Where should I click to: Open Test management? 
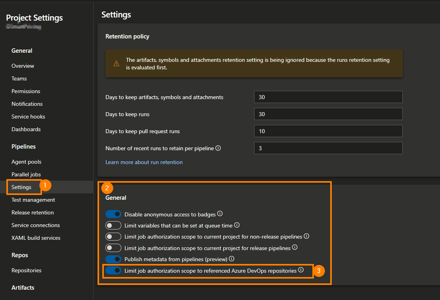point(33,200)
